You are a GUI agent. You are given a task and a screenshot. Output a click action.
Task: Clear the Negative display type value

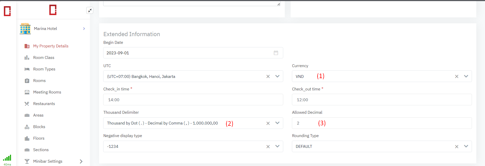[x=268, y=147]
